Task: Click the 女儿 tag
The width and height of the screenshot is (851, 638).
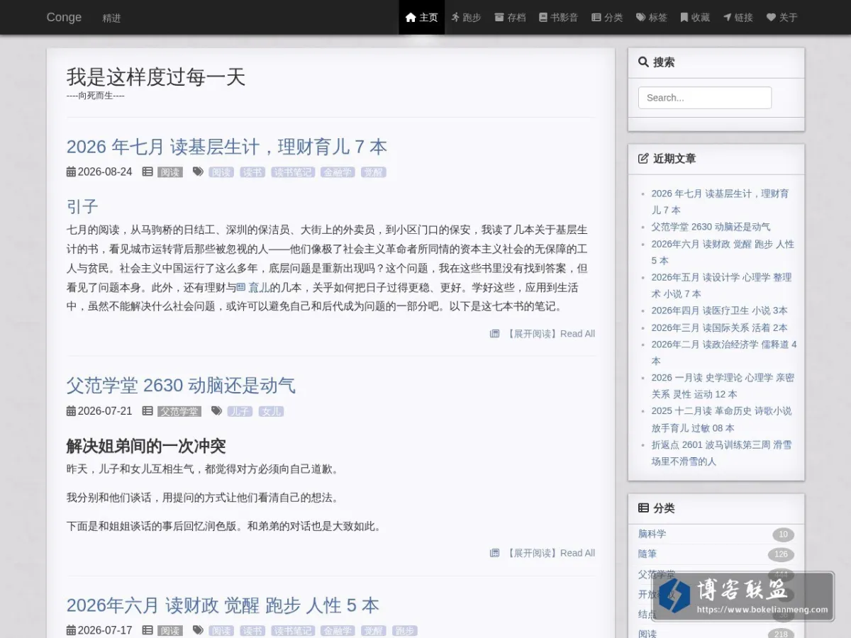Action: point(271,411)
